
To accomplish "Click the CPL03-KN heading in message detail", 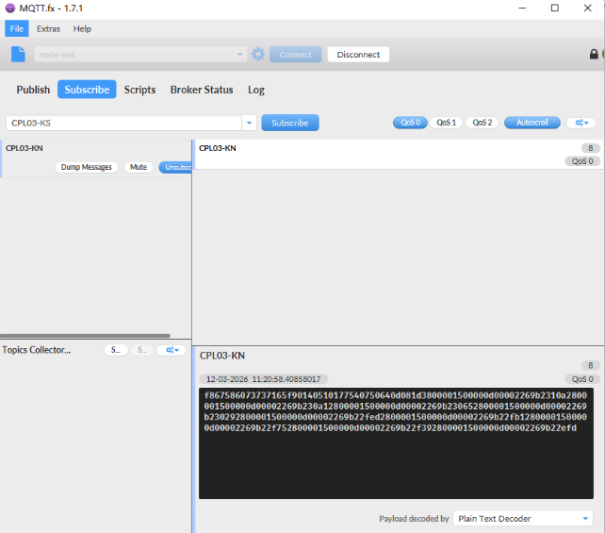I will pyautogui.click(x=222, y=356).
